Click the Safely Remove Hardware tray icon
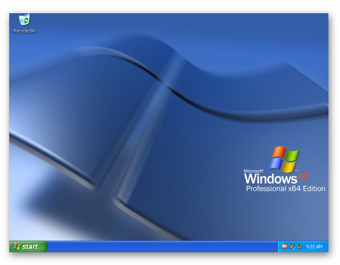340x265 pixels. (299, 247)
